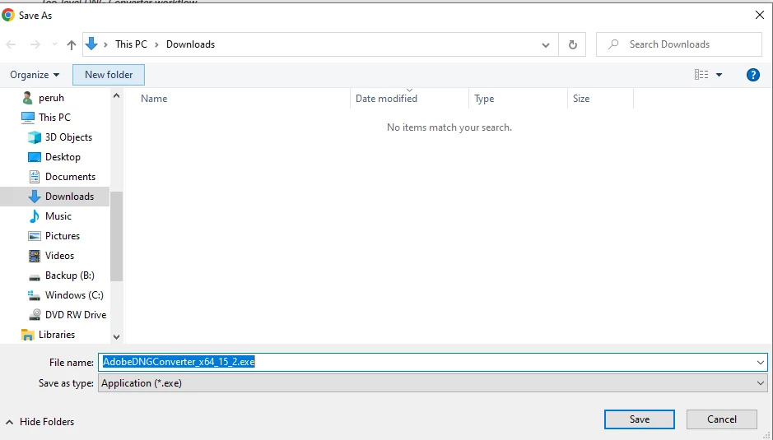This screenshot has width=773, height=440.
Task: Select the DVD RW Drive
Action: point(76,314)
